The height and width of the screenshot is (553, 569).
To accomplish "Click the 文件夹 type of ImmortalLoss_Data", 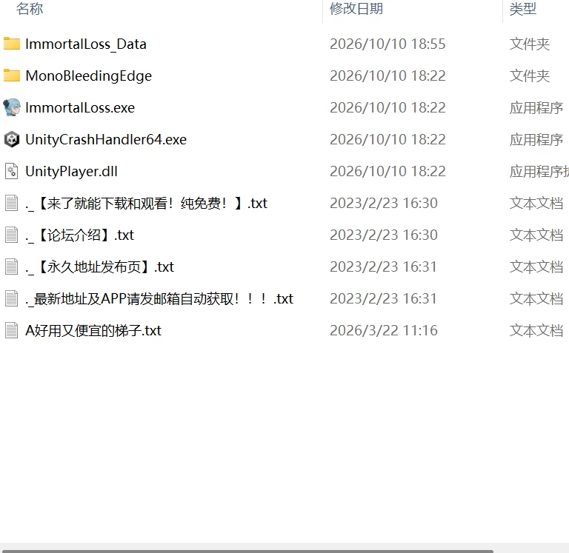I will pos(530,44).
